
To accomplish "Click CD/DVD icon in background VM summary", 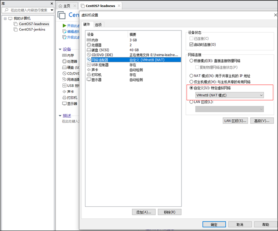I will pos(64,73).
